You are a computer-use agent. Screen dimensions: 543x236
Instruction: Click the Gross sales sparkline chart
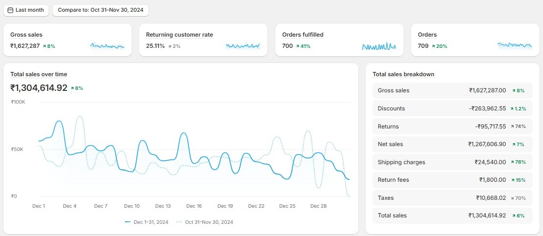107,46
